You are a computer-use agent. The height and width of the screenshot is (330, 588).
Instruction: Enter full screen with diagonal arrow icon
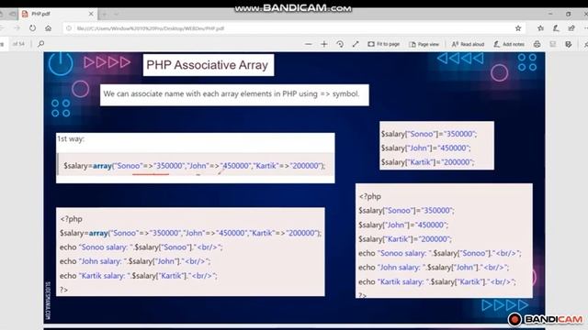point(356,44)
